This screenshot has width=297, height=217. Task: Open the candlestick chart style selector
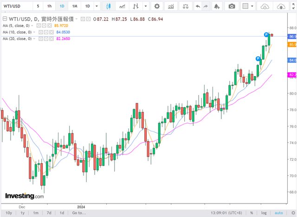coord(109,6)
